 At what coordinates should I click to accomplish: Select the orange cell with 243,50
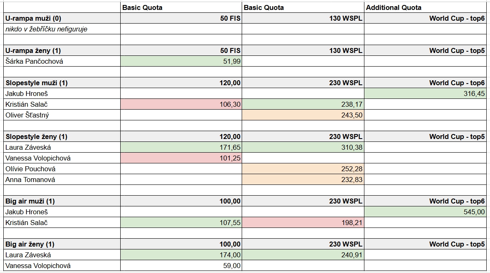tap(303, 115)
